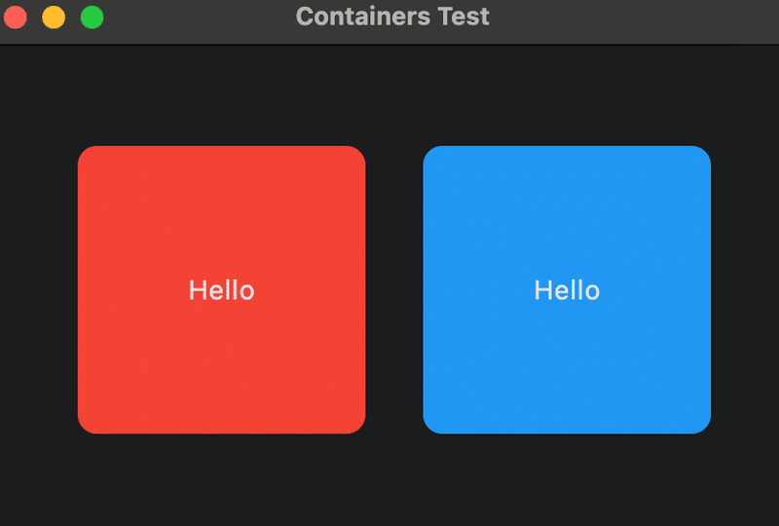The image size is (779, 526).
Task: Click "Hello" label inside the blue container
Action: tap(567, 290)
